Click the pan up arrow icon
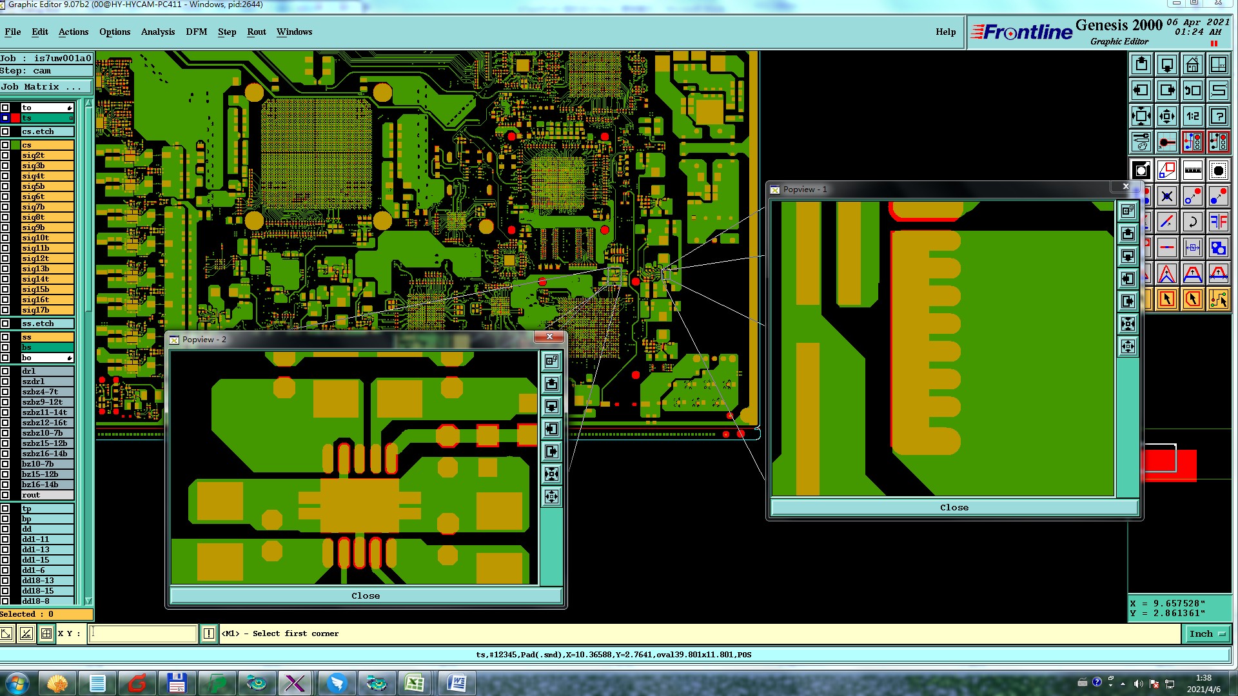Image resolution: width=1238 pixels, height=696 pixels. [x=1141, y=64]
